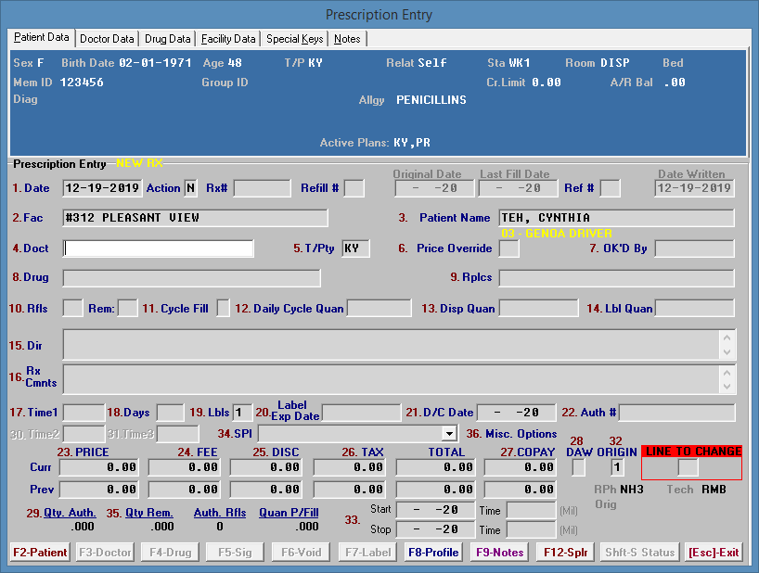
Task: Open the Doctor Data tab
Action: pyautogui.click(x=107, y=39)
